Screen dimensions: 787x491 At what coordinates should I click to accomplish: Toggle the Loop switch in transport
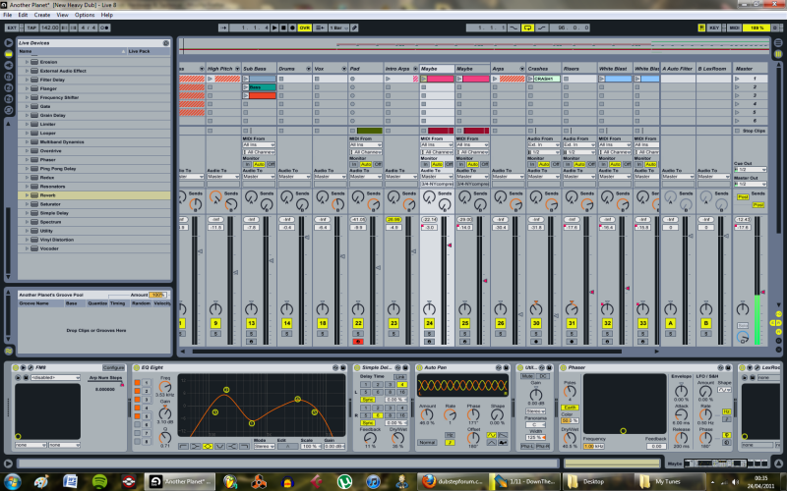pyautogui.click(x=527, y=28)
